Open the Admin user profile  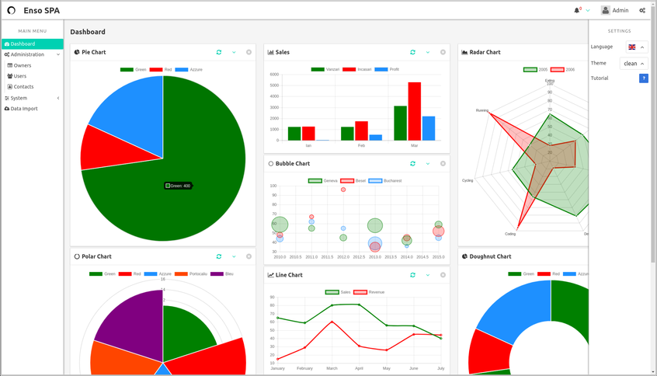point(615,10)
